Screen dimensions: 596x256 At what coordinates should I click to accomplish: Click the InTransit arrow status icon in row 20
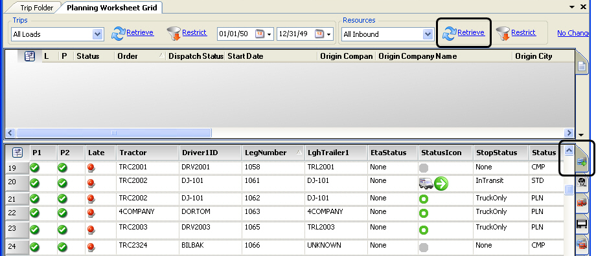click(x=441, y=184)
